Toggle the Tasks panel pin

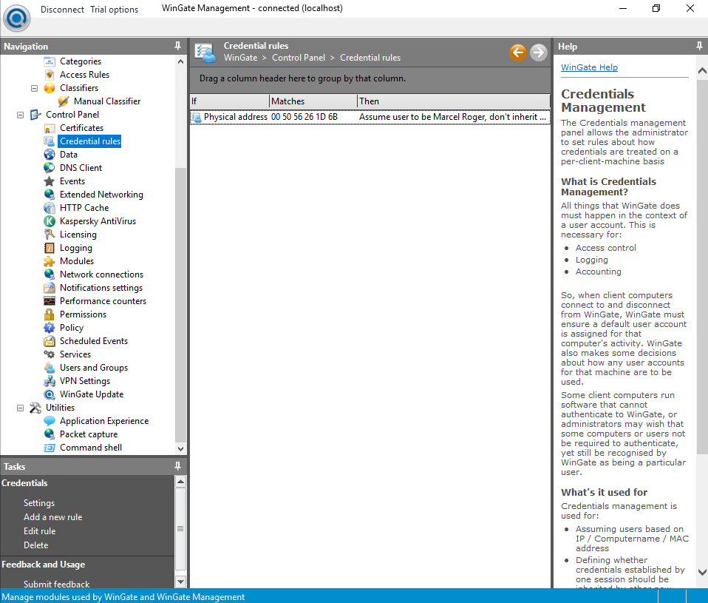[x=177, y=466]
